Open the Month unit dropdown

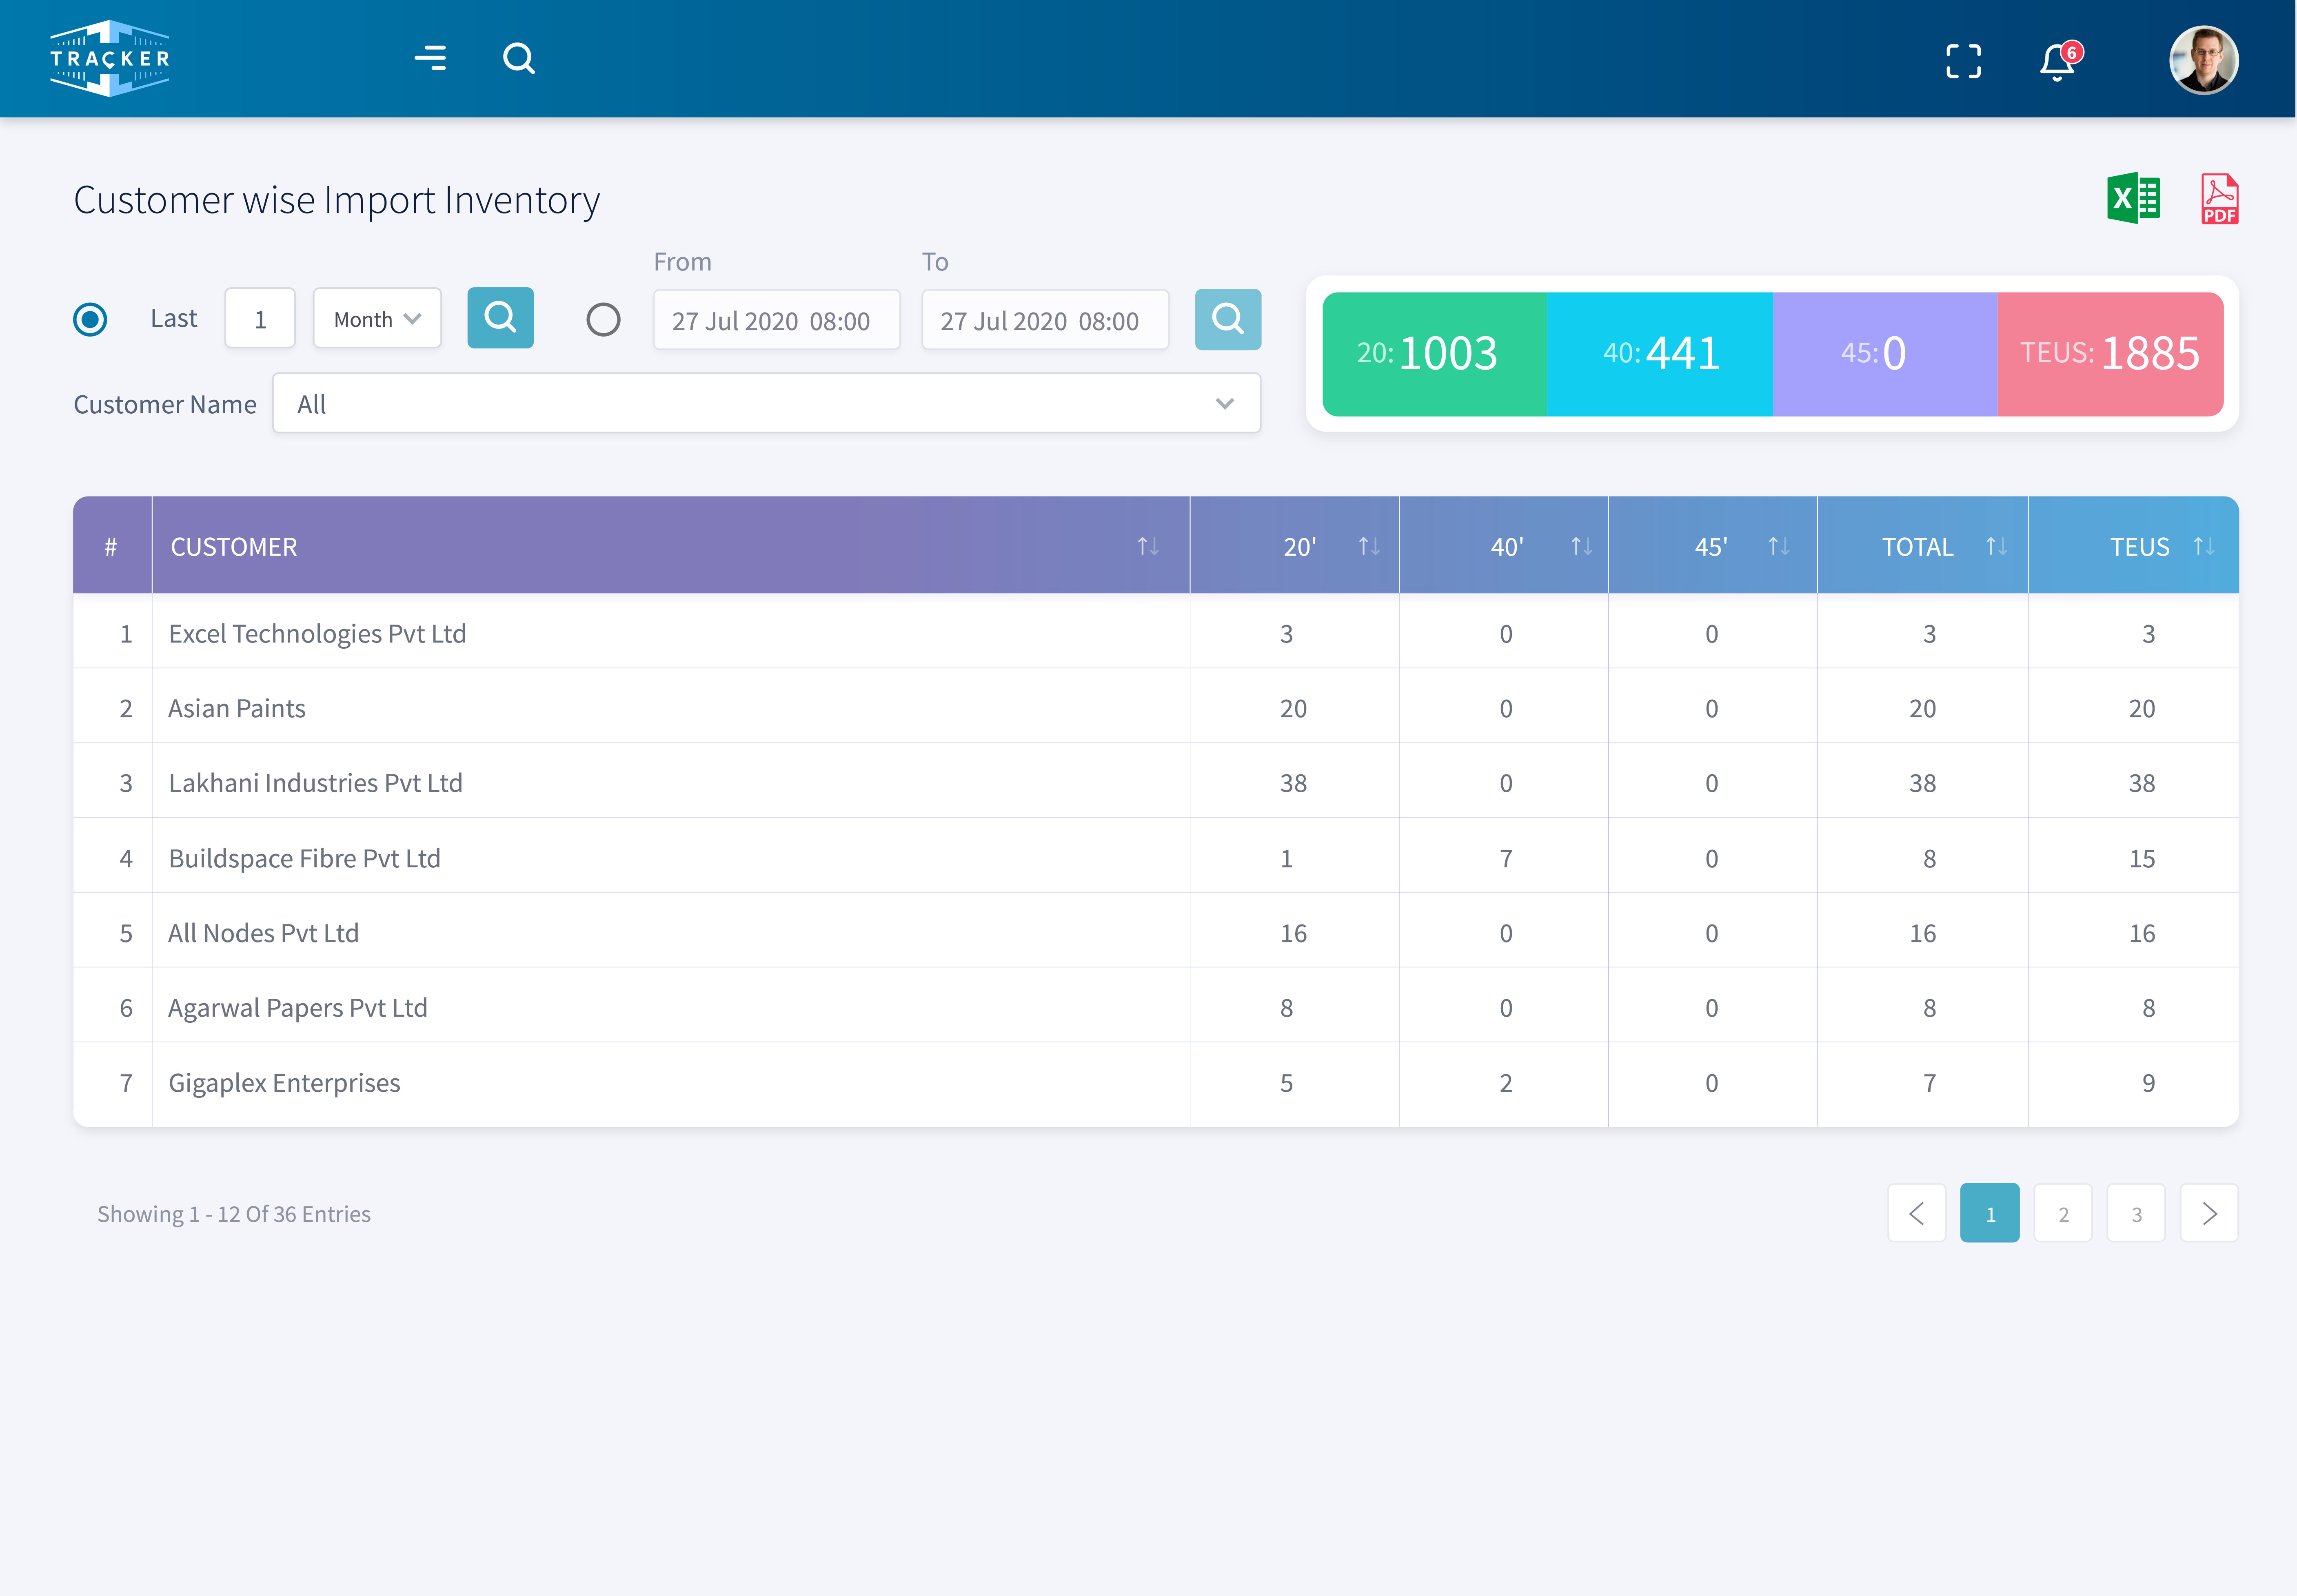click(377, 318)
